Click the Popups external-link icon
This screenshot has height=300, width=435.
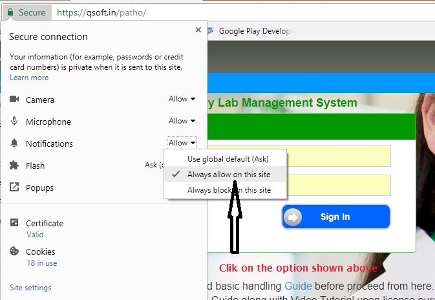[x=15, y=187]
